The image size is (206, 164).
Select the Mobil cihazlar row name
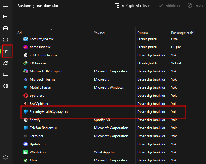pyautogui.click(x=40, y=87)
